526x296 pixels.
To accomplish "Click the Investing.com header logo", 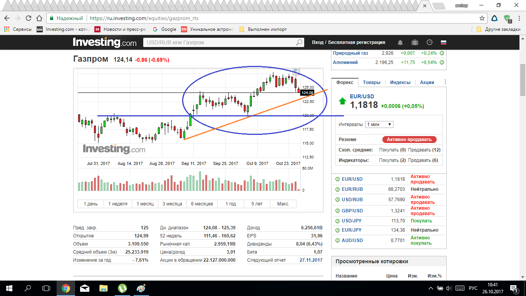I will click(105, 42).
